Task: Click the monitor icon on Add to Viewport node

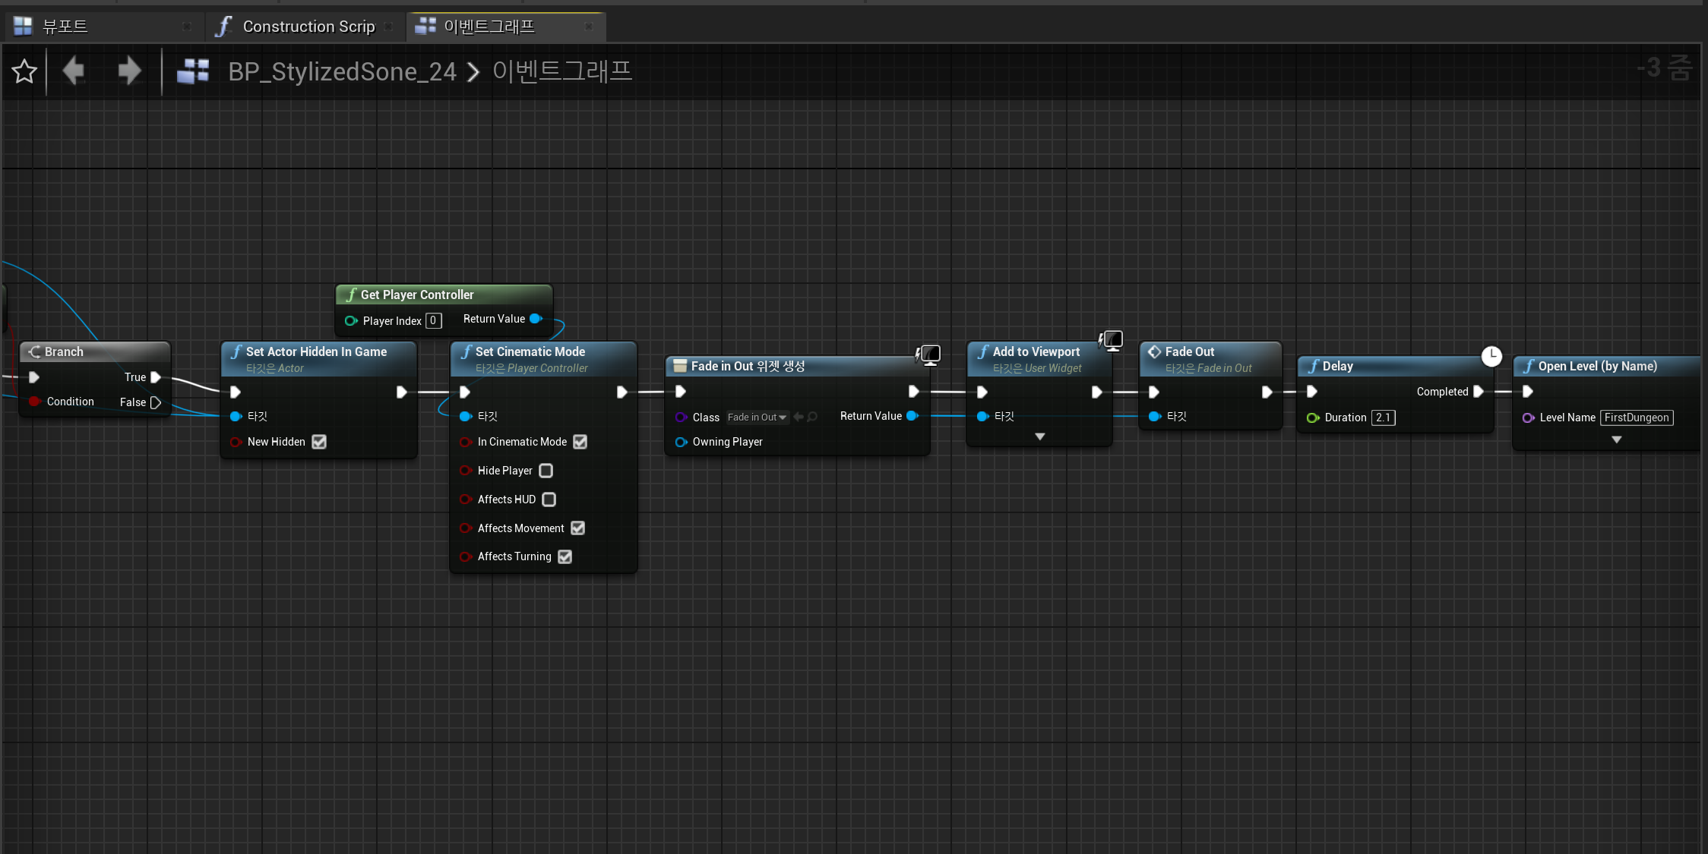Action: coord(1111,341)
